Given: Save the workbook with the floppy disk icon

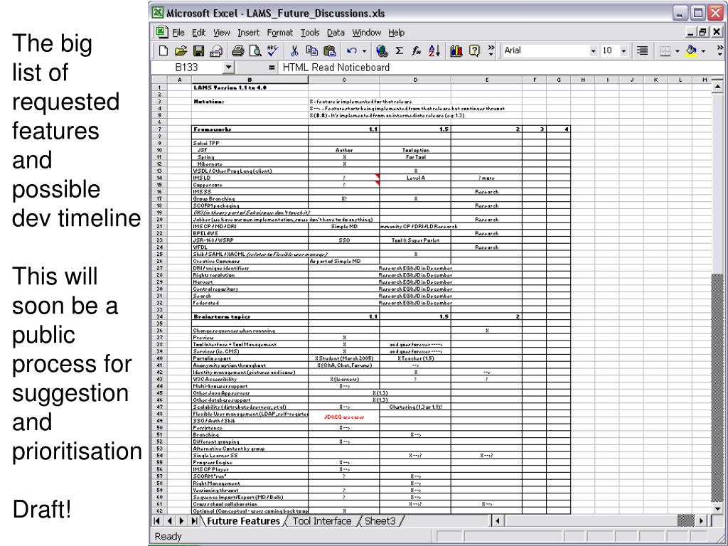Looking at the screenshot, I should (199, 50).
